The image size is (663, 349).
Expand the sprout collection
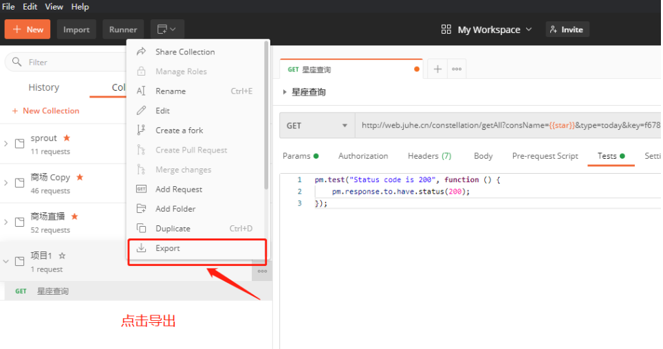click(x=6, y=144)
